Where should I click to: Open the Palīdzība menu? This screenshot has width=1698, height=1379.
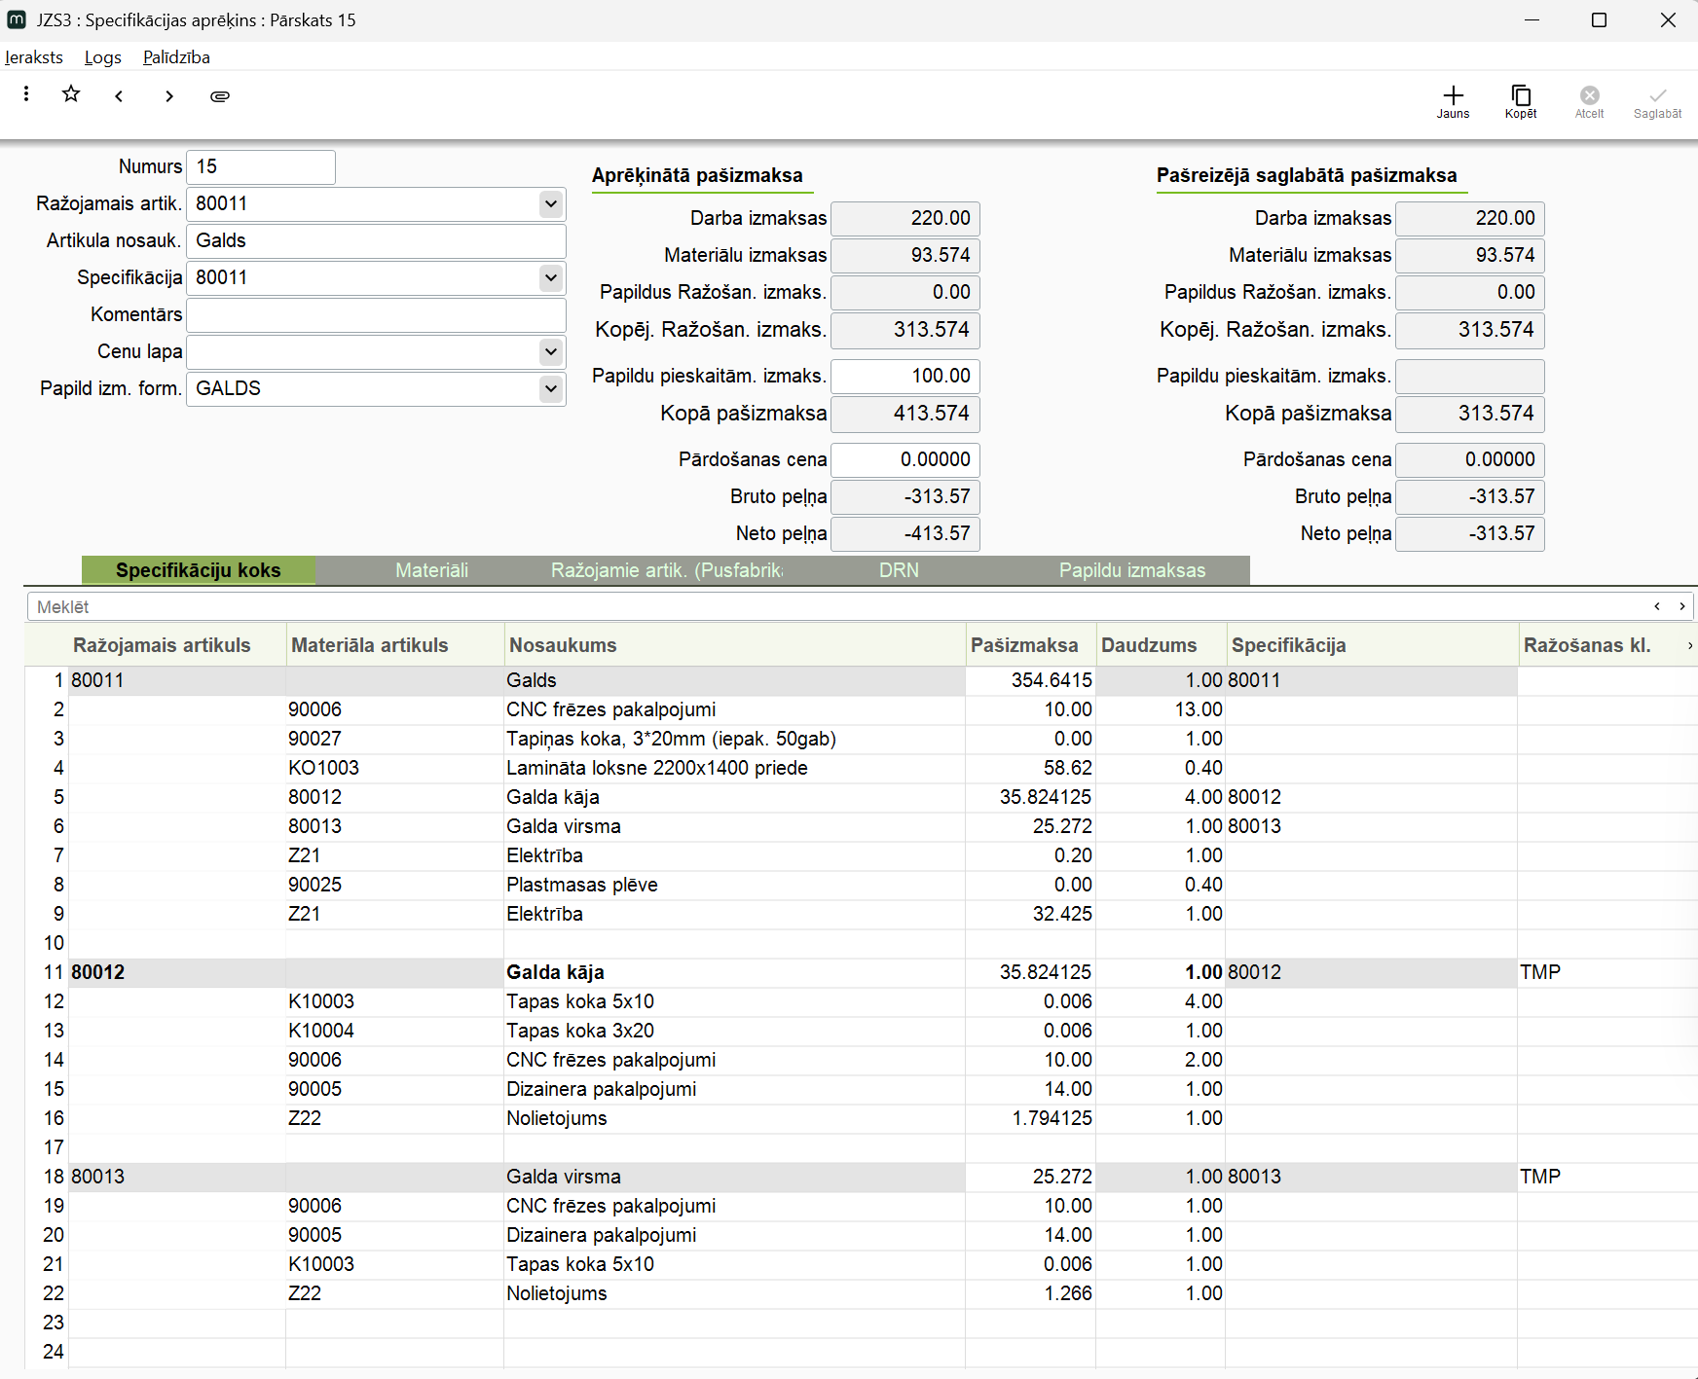(x=176, y=57)
